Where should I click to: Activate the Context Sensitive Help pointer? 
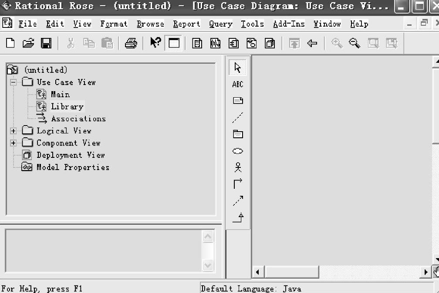(x=155, y=43)
